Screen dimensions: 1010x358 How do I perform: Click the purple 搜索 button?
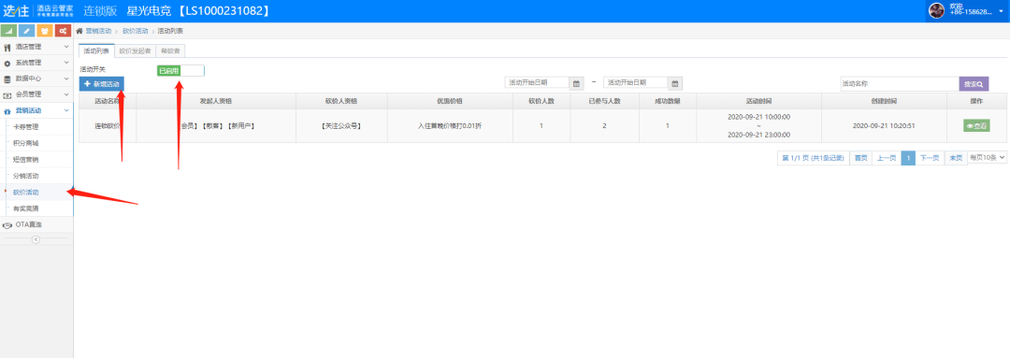tap(974, 84)
